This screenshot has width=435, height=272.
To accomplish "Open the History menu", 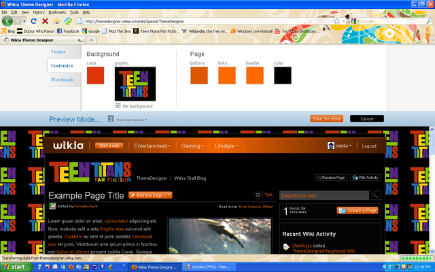I will point(39,12).
